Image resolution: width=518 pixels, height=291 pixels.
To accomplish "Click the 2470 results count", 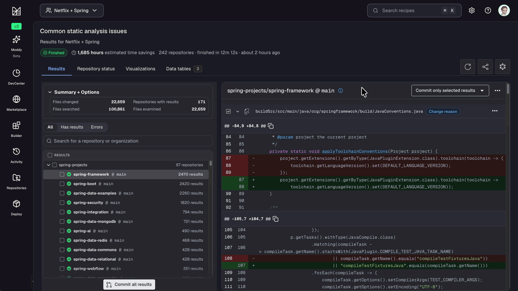I will click(191, 174).
